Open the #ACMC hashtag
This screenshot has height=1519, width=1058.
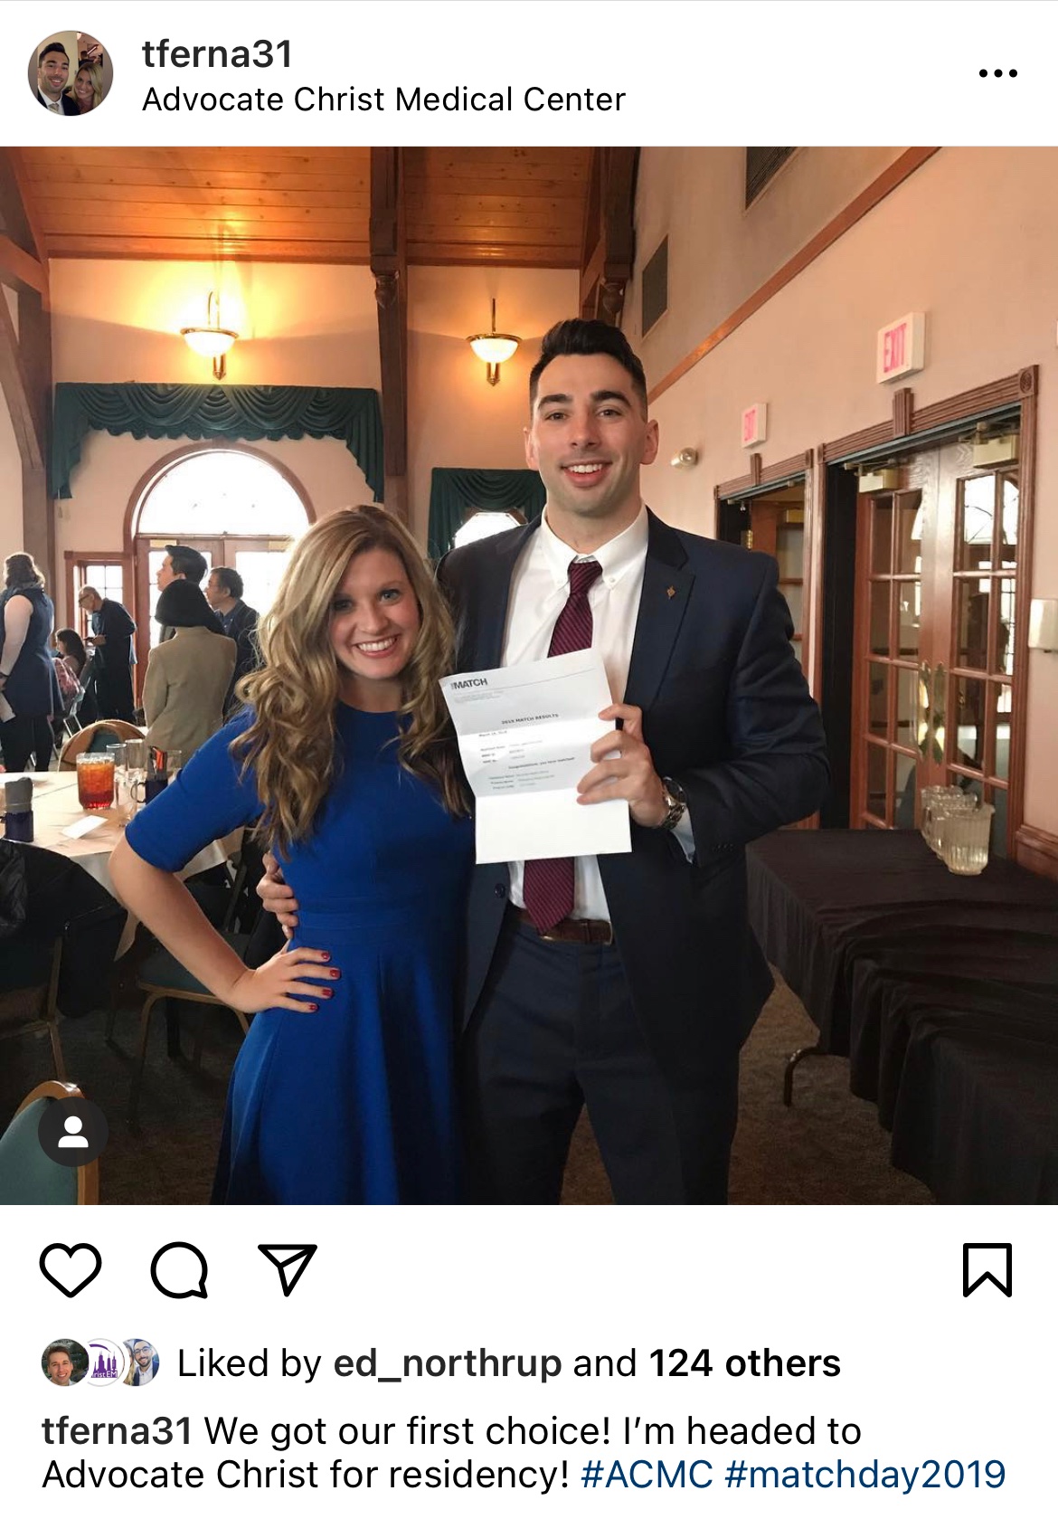click(647, 1475)
